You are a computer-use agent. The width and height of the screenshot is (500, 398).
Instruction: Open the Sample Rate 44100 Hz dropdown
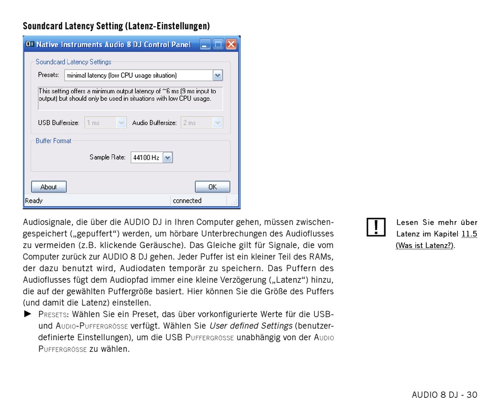pos(152,157)
